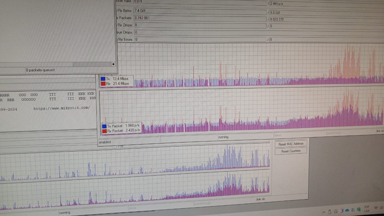Click the Reset MAC Address button
This screenshot has width=384, height=216.
pos(291,144)
